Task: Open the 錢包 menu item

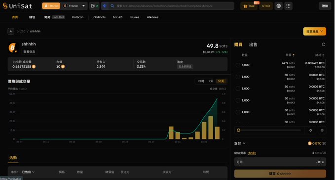Action: (32, 17)
